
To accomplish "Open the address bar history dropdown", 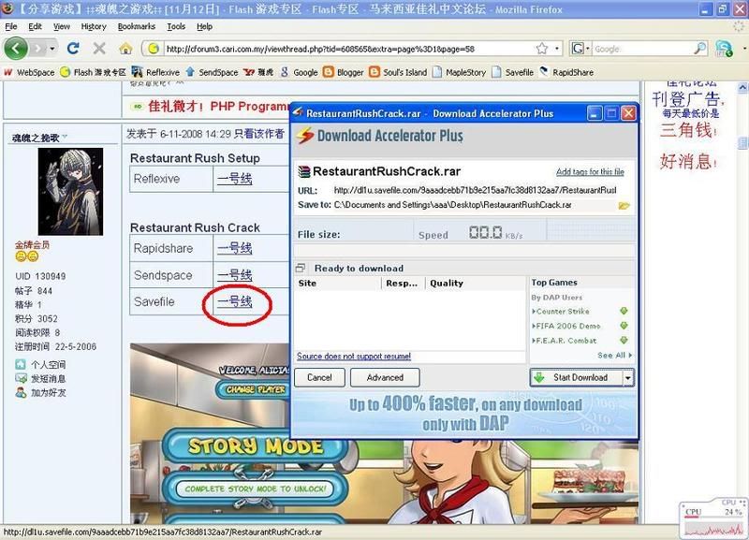I will 558,49.
